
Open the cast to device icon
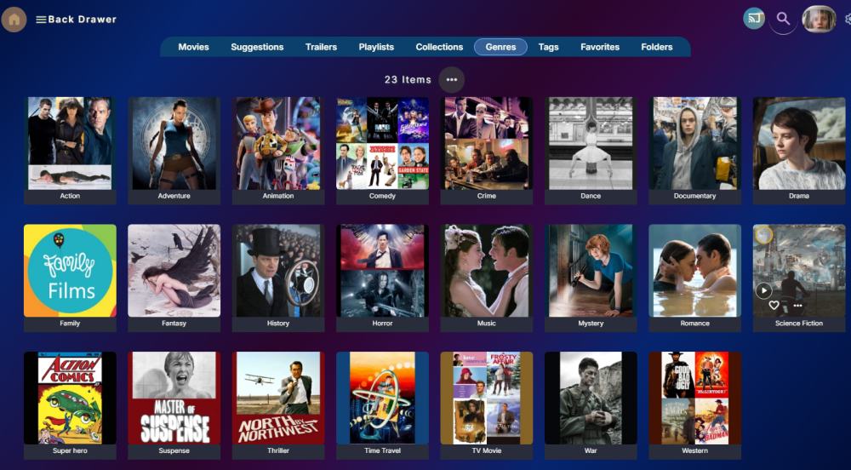pos(754,19)
